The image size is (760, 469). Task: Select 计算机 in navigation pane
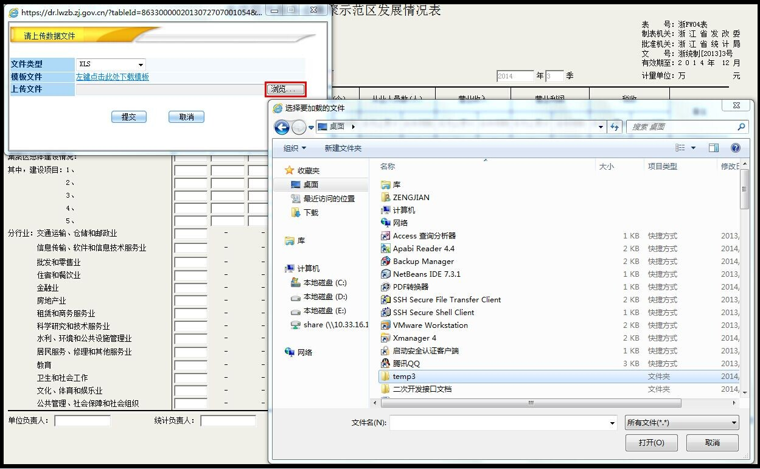(x=302, y=268)
